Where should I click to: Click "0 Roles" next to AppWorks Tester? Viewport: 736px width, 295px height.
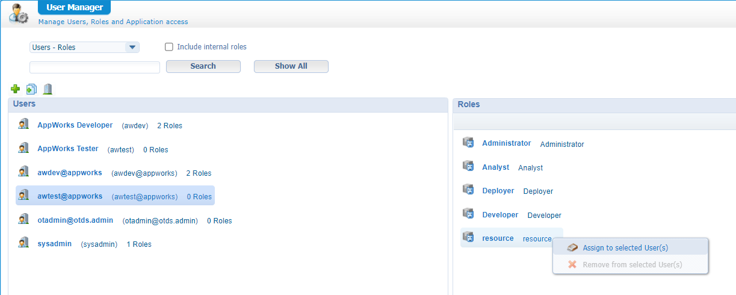click(156, 149)
